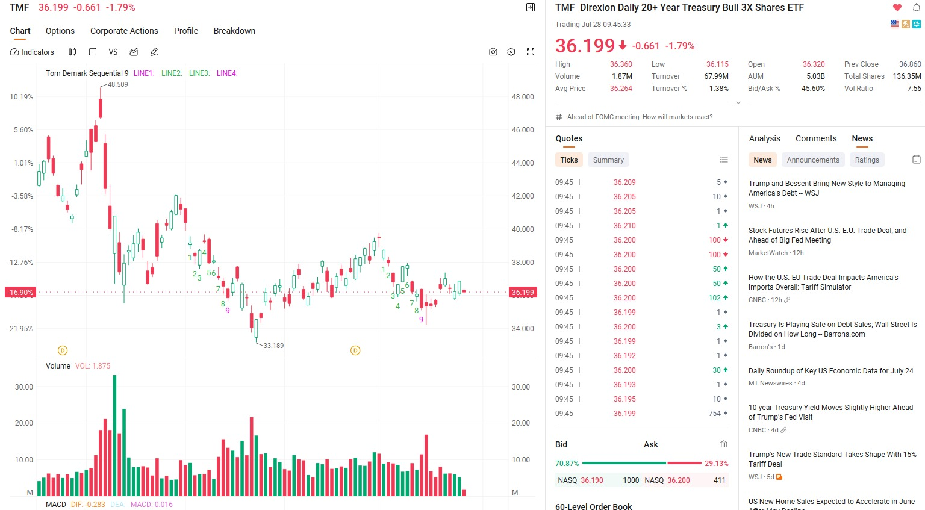Take a chart snapshot with the camera icon
The height and width of the screenshot is (510, 925).
click(x=493, y=52)
